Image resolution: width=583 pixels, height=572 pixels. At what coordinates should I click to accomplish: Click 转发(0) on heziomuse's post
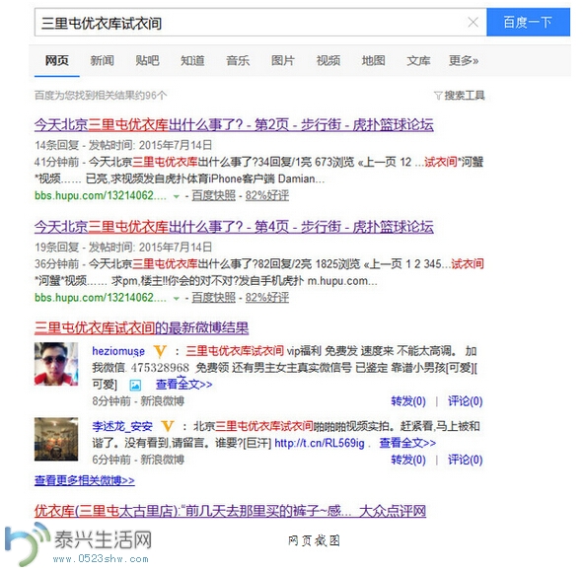tap(408, 401)
